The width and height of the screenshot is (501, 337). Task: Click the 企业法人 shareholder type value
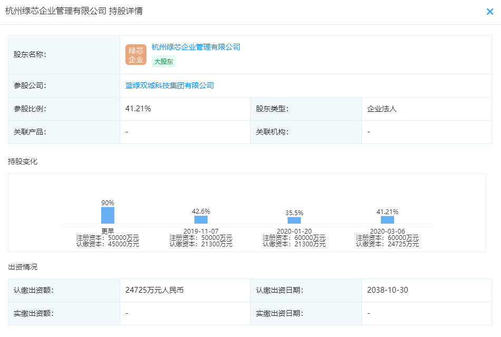pos(382,109)
